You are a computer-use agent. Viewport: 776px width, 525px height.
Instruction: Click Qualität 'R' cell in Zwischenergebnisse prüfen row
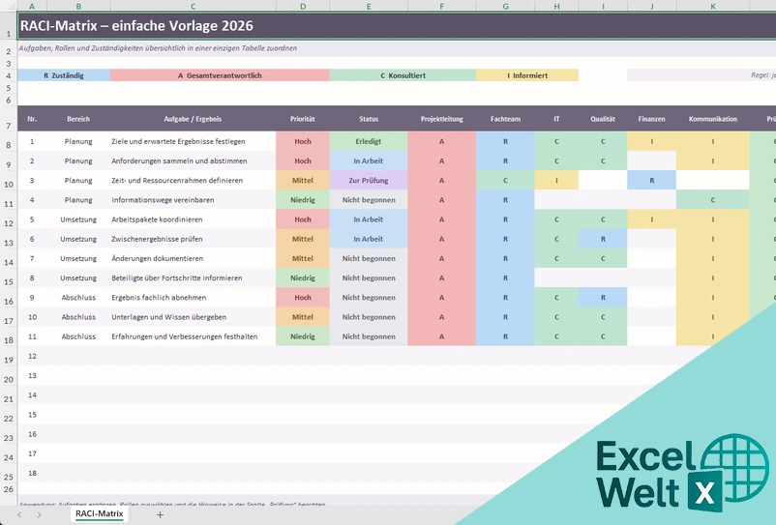[x=603, y=239]
